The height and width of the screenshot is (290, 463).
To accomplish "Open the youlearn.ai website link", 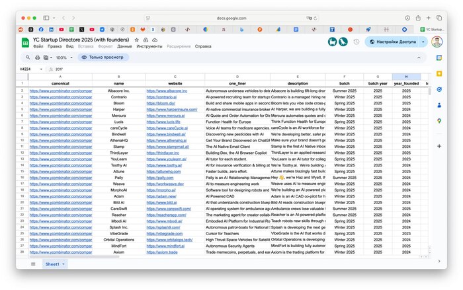I will point(167,159).
